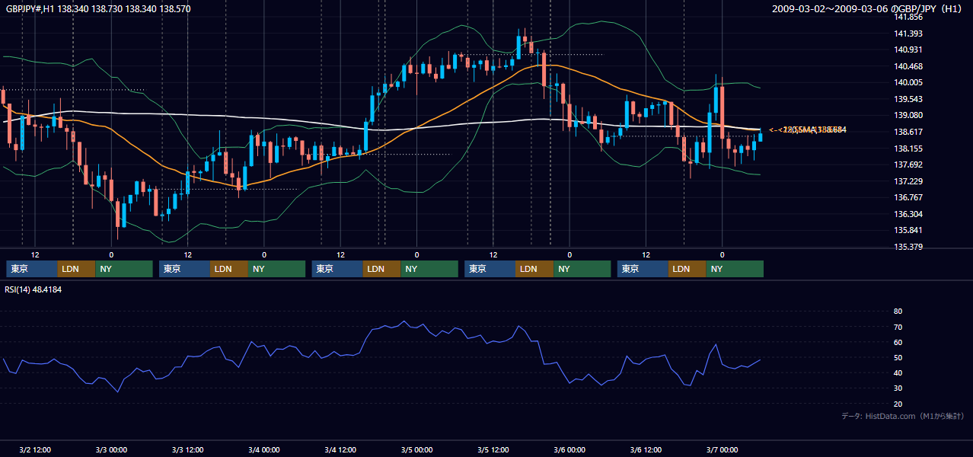Image resolution: width=973 pixels, height=457 pixels.
Task: Click the 138.155 price axis label
Action: point(909,149)
